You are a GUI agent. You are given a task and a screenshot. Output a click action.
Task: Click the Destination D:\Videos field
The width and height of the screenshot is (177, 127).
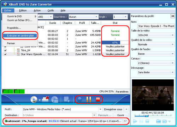click(57, 115)
